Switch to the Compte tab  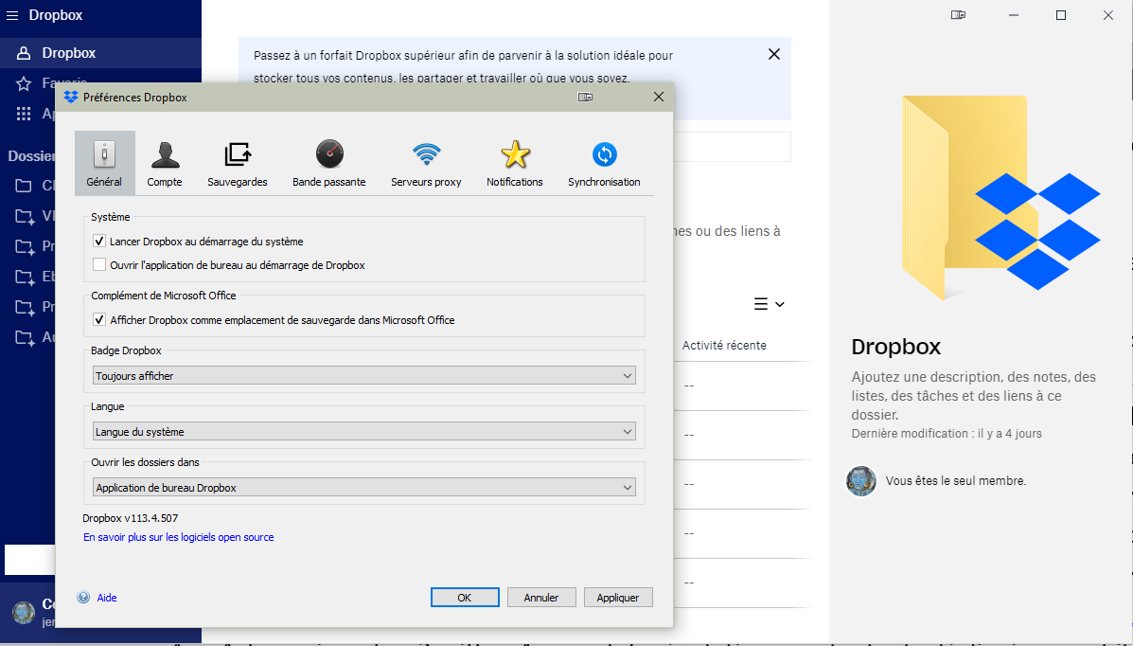click(x=165, y=163)
